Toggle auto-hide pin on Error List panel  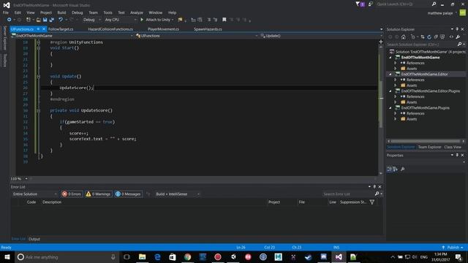click(374, 187)
